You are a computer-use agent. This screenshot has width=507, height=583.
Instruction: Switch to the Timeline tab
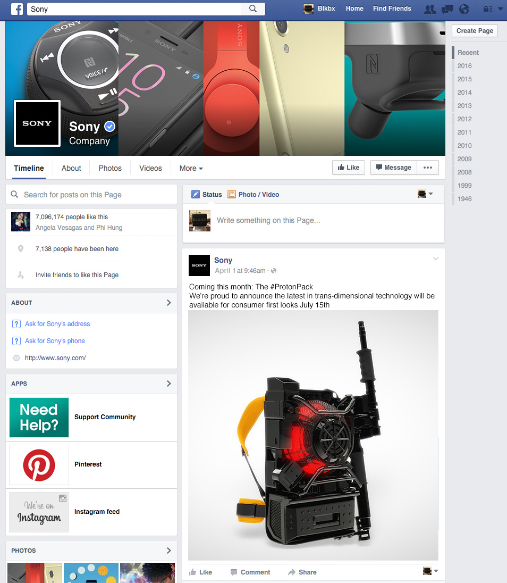29,168
